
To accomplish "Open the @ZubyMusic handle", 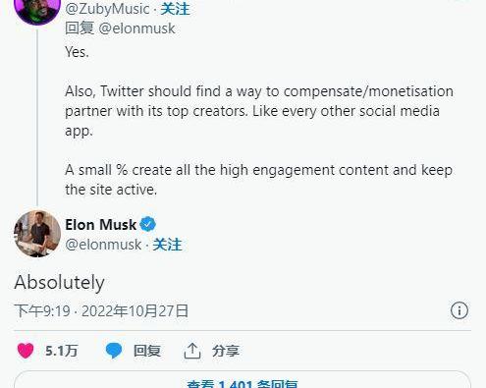I will (x=107, y=9).
